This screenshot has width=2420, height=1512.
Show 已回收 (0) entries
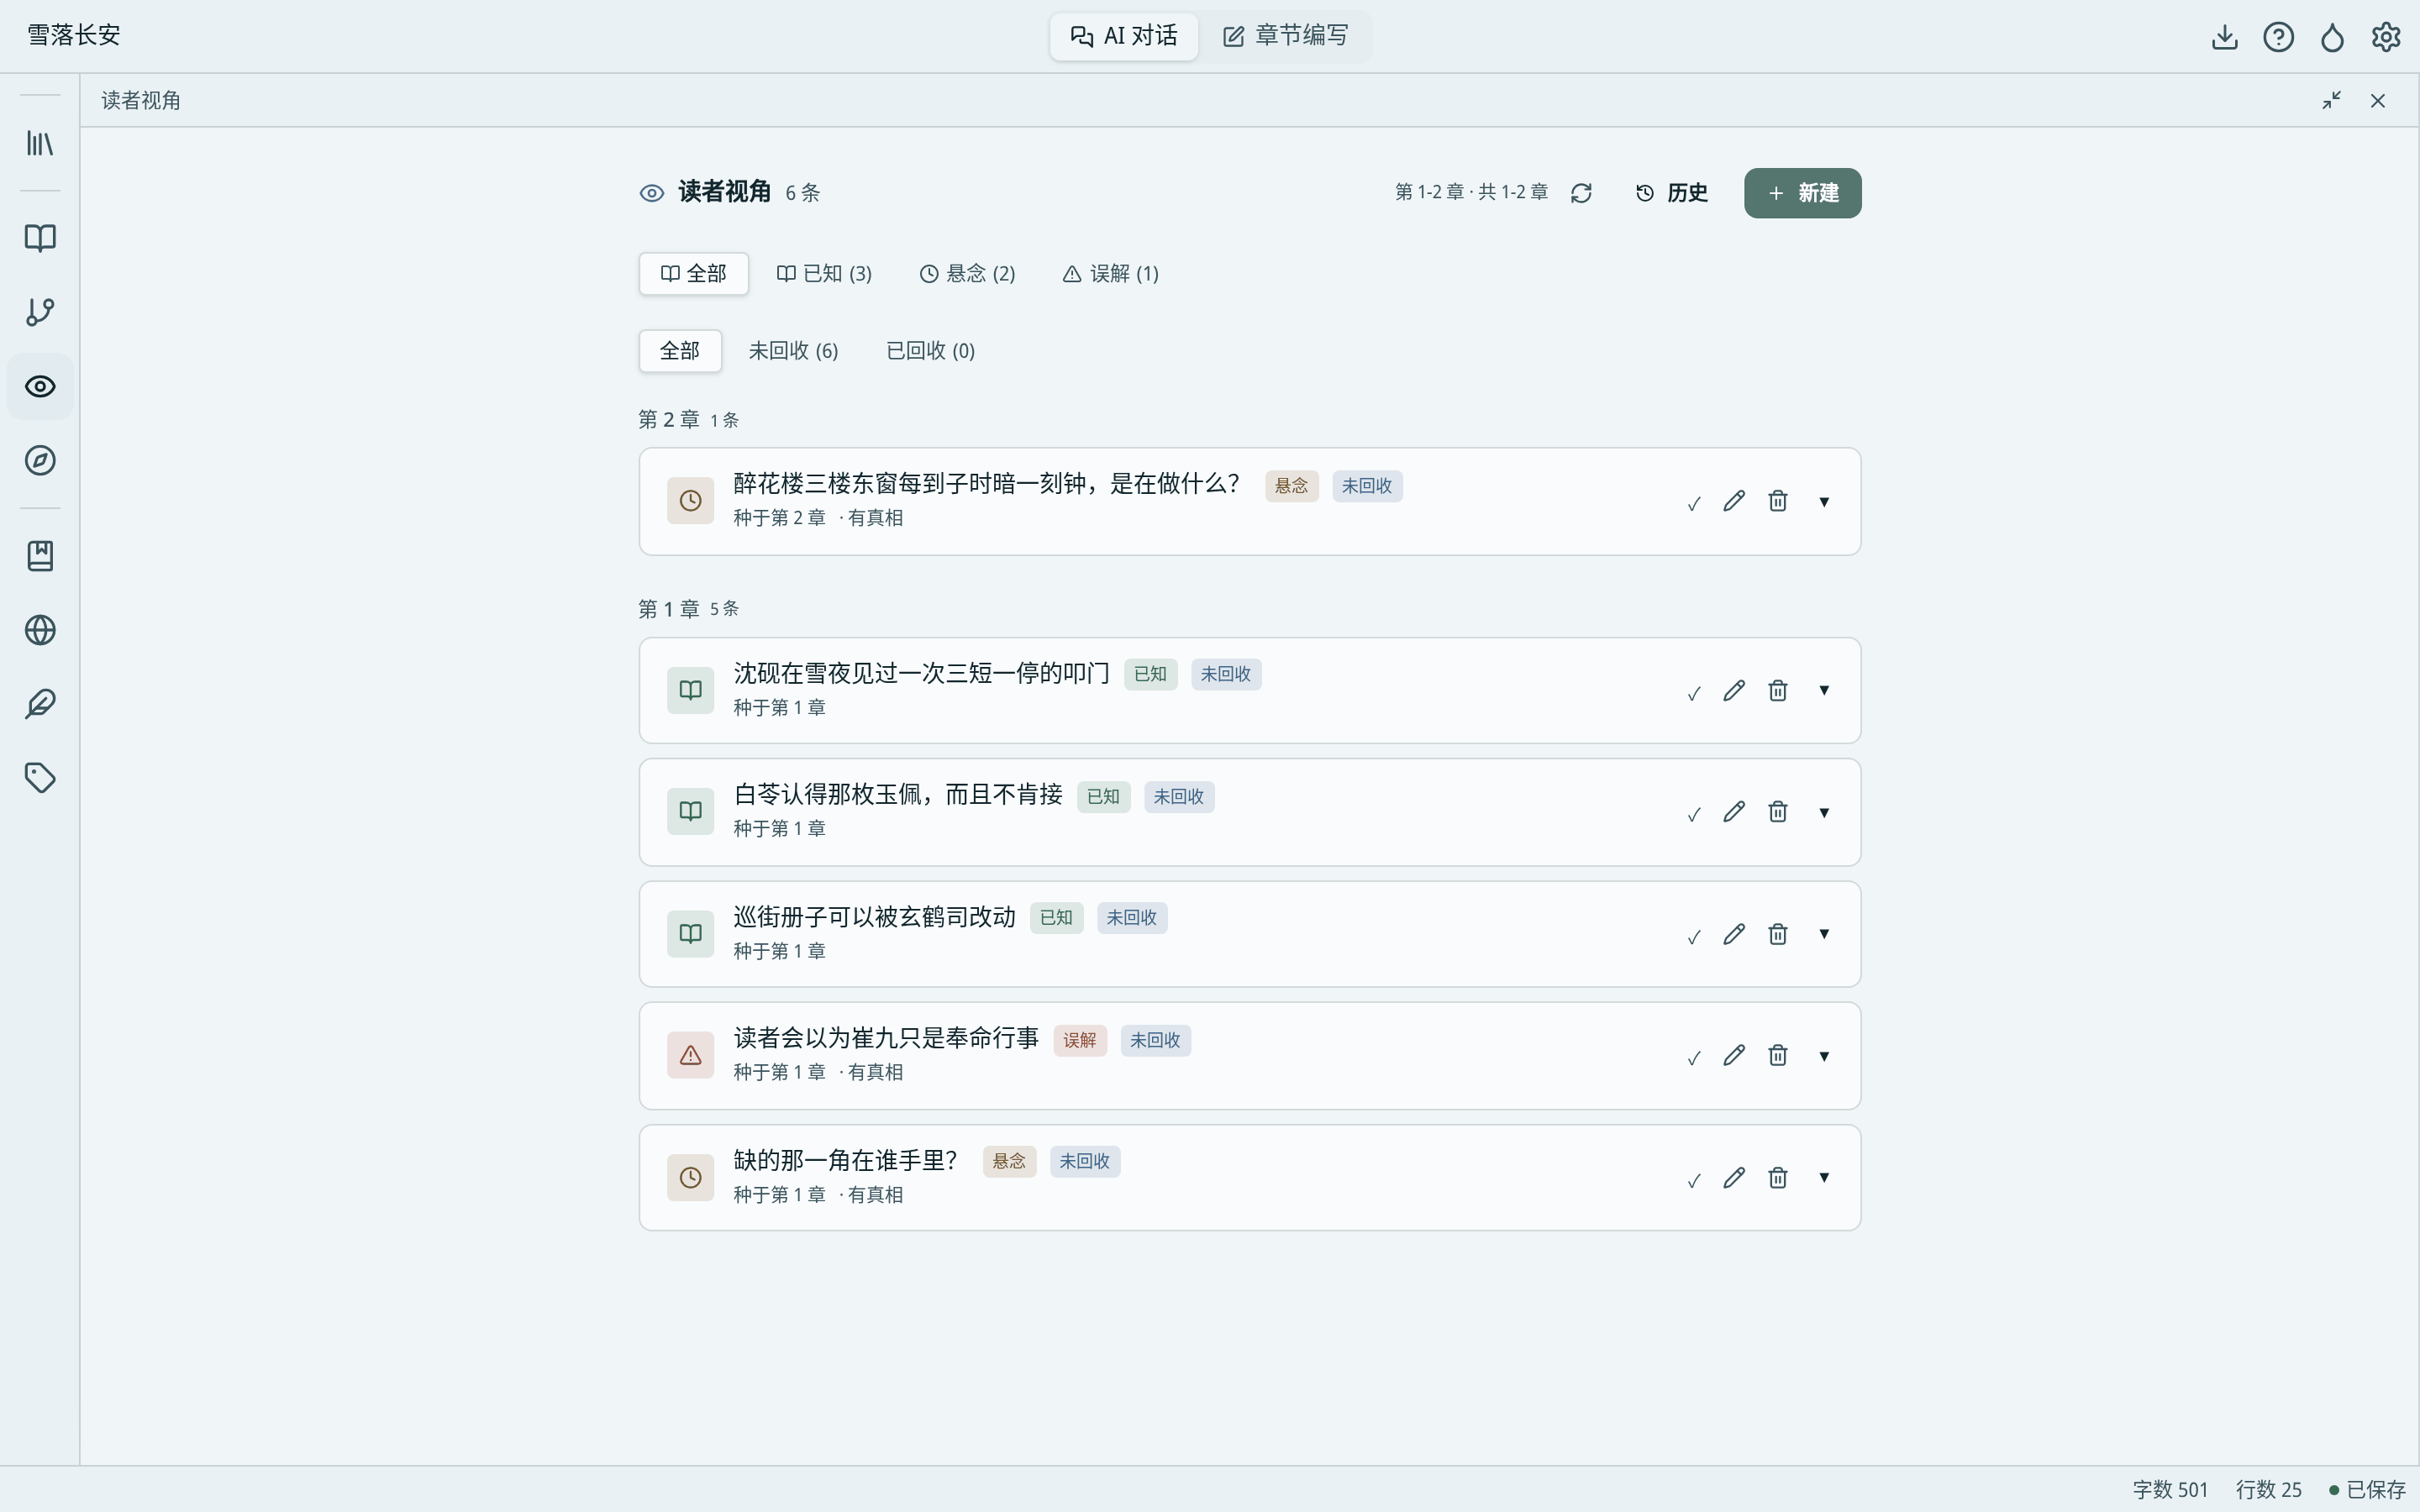(x=930, y=351)
